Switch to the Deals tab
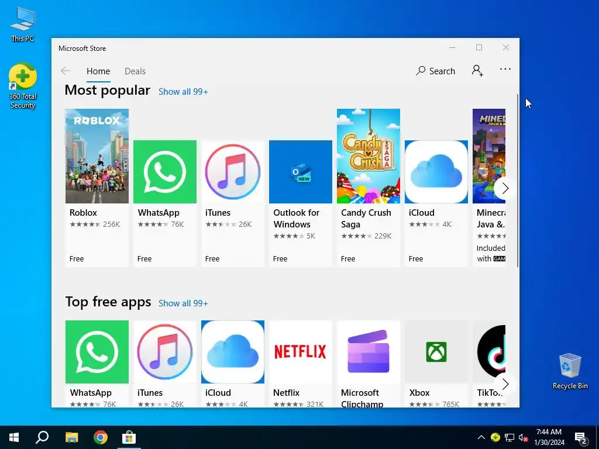The height and width of the screenshot is (449, 599). 135,71
